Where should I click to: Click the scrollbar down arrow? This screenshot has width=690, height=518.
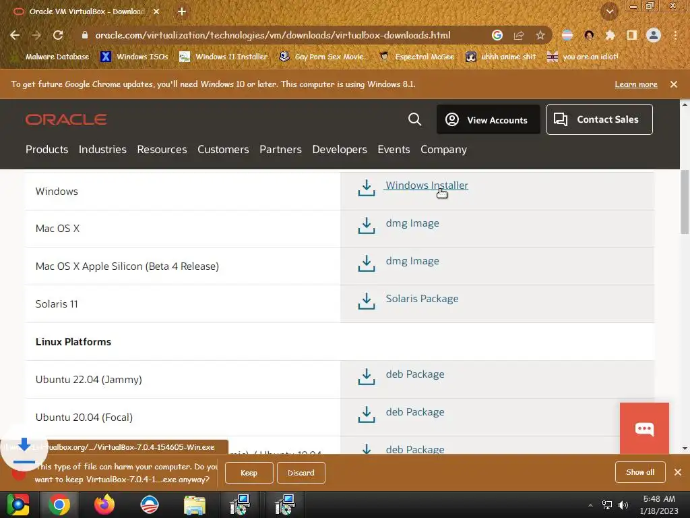tap(685, 449)
